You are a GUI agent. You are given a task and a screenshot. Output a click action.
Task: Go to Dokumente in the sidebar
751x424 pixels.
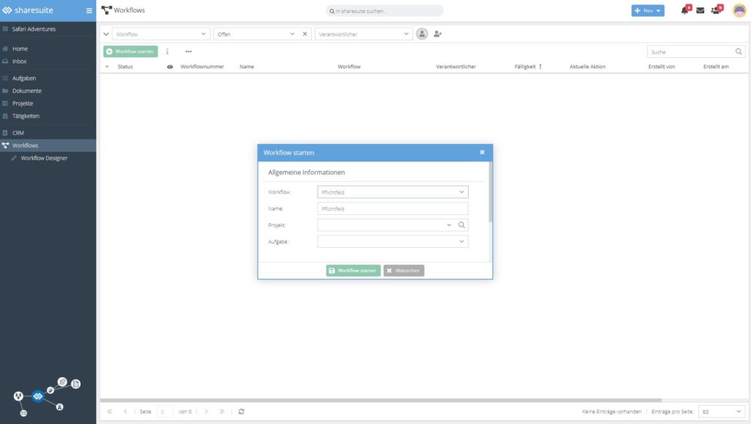[x=26, y=91]
